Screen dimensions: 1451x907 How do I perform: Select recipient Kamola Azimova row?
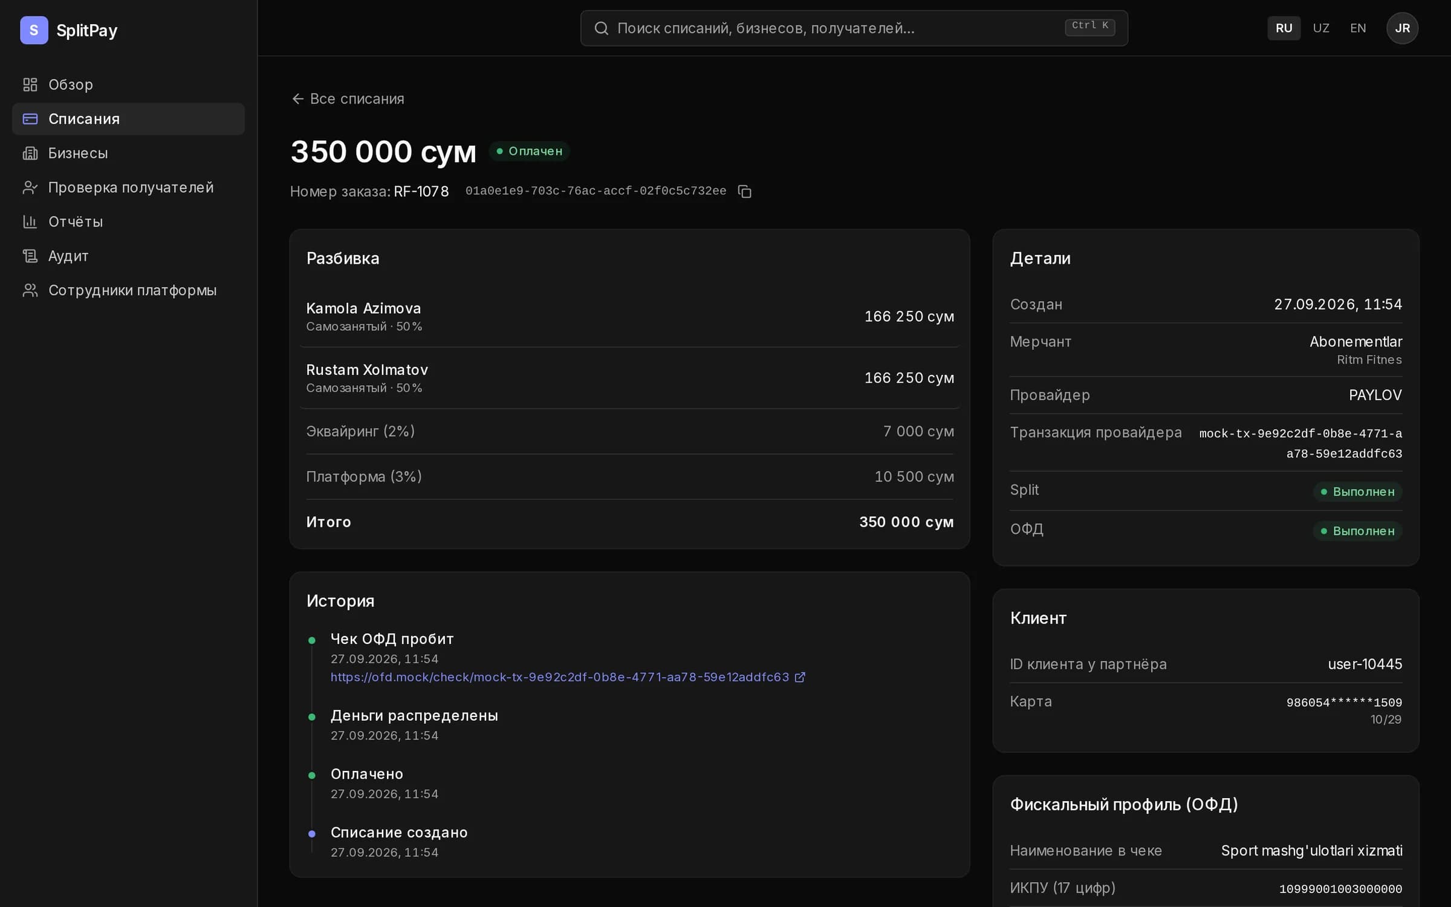click(629, 316)
